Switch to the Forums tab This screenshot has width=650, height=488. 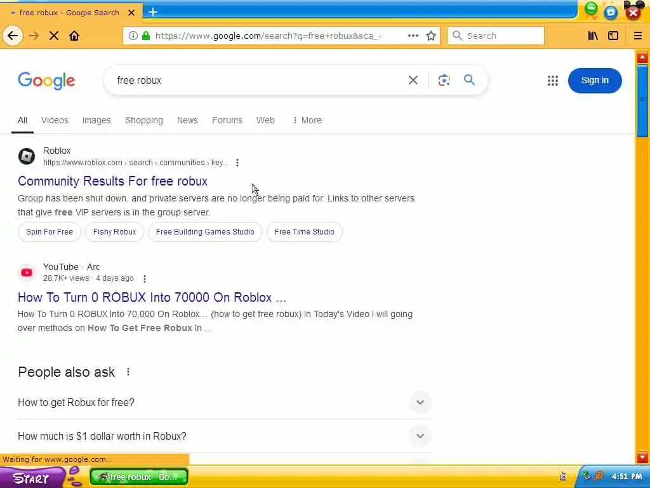(x=227, y=120)
